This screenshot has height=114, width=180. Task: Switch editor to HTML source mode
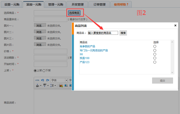37,80
